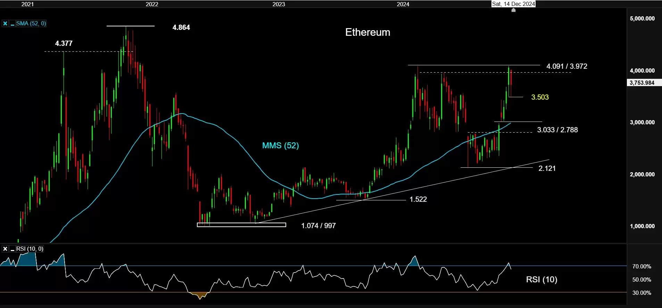Select the 4.377 level annotation
Viewport: 662px width, 308px height.
pyautogui.click(x=64, y=43)
